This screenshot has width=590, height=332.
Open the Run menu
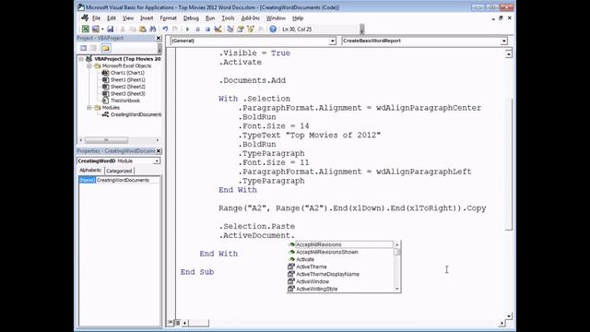[x=210, y=18]
